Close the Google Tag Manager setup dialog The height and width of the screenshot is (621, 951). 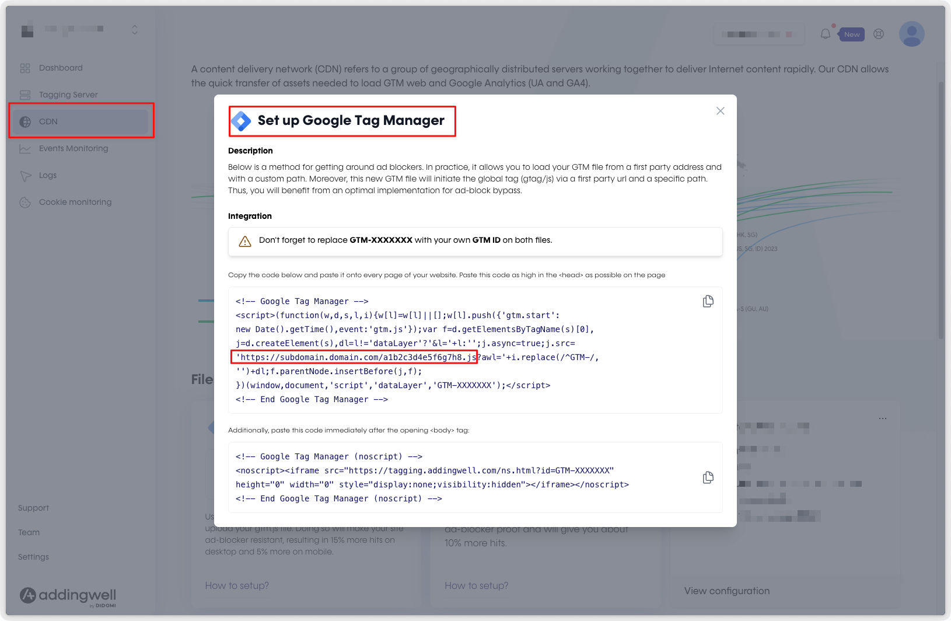(721, 111)
